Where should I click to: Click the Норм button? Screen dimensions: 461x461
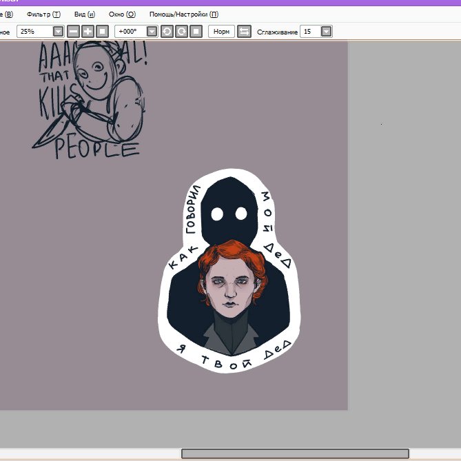(221, 32)
